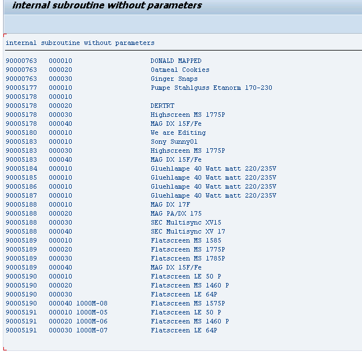Click 'Pumpe Stahlguss Etanorm 170-230' text

[x=211, y=88]
